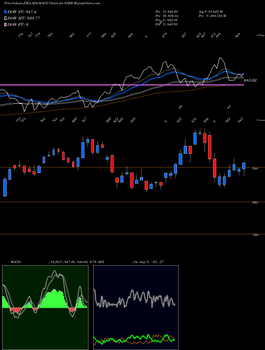Click the MACD panel heading
The width and height of the screenshot is (265, 350).
[x=15, y=262]
